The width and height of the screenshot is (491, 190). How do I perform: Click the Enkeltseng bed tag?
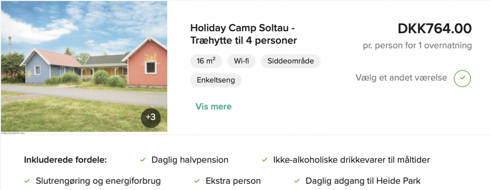point(216,80)
